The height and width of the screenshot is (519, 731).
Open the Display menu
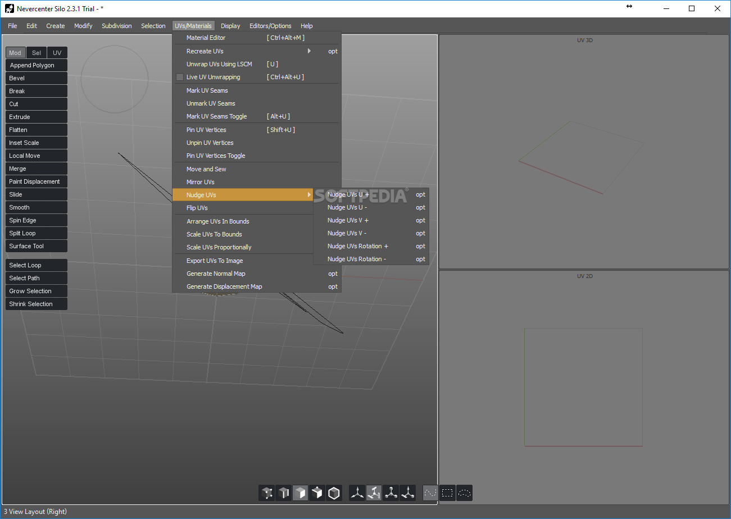(x=230, y=26)
